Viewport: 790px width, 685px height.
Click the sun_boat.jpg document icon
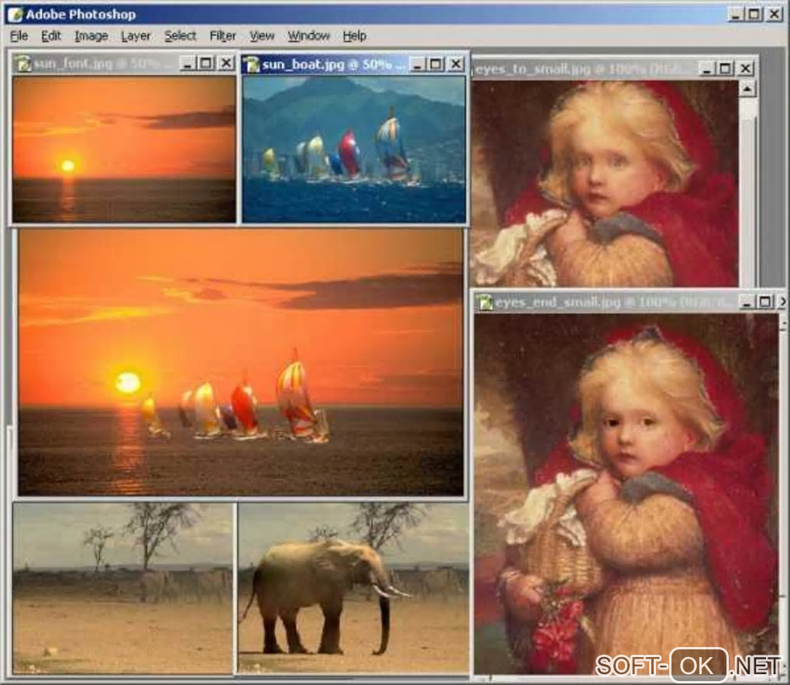[251, 64]
